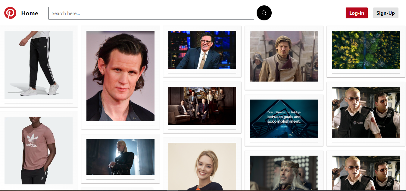Click the Pinterest logo icon
Viewport: 406px width, 191px height.
[10, 13]
